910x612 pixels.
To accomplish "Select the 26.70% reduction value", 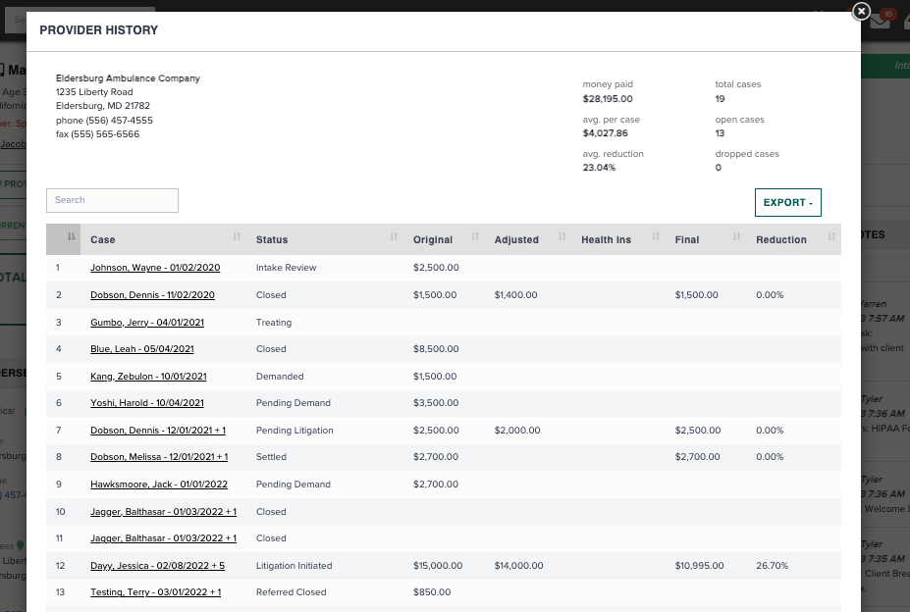I will point(772,565).
